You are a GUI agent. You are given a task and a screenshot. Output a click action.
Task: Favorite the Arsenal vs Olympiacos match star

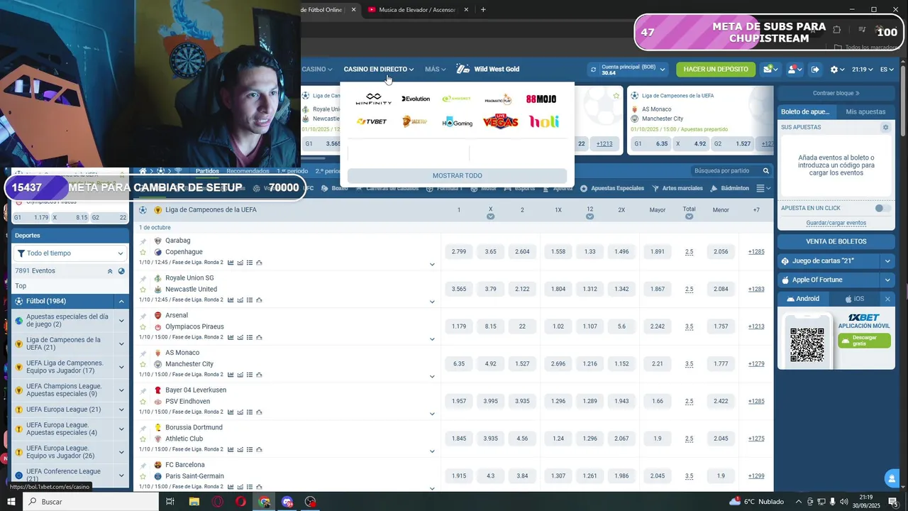click(x=143, y=327)
